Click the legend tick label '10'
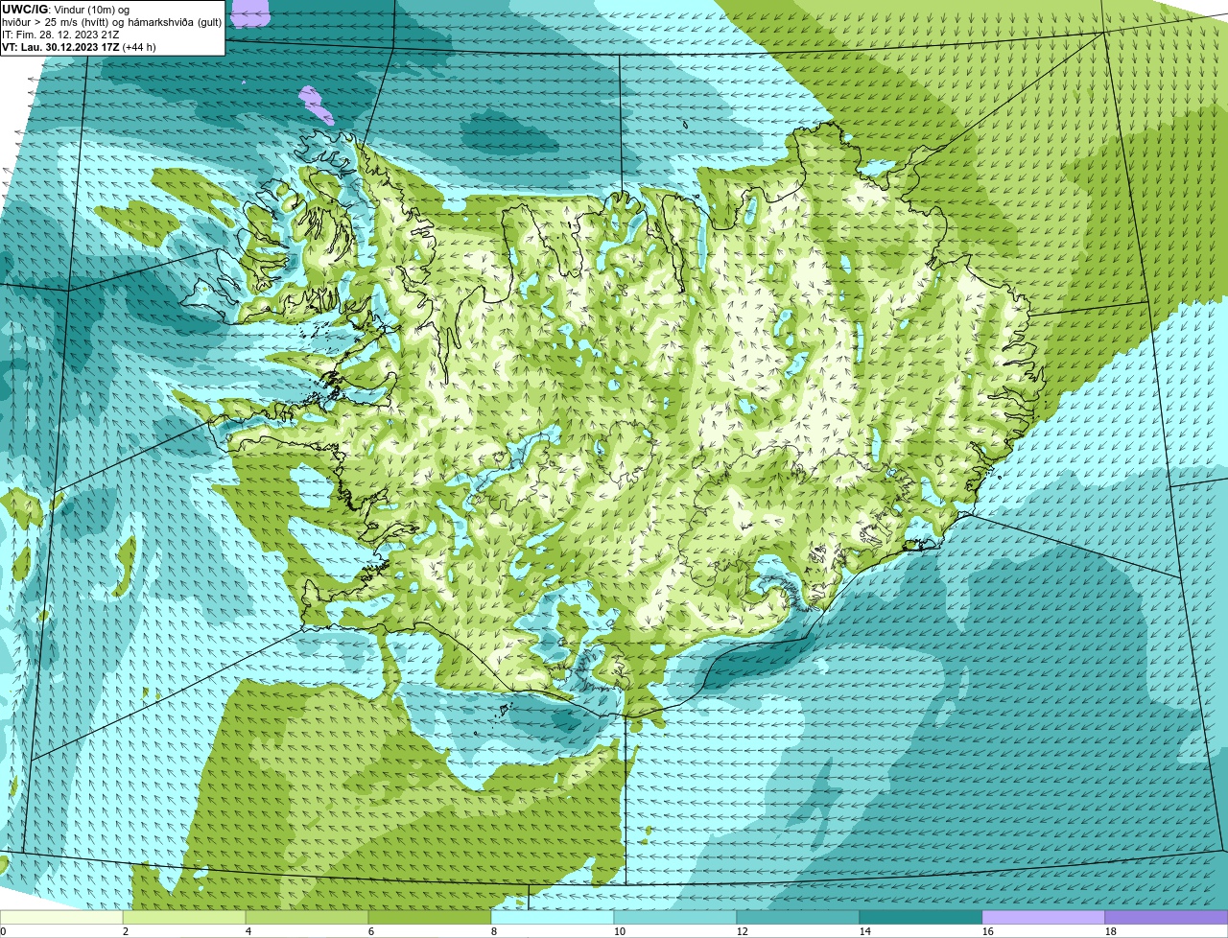This screenshot has width=1228, height=938. [x=620, y=931]
